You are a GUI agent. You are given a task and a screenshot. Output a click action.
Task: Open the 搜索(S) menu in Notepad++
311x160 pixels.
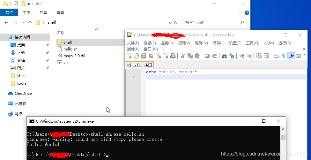[x=167, y=43]
